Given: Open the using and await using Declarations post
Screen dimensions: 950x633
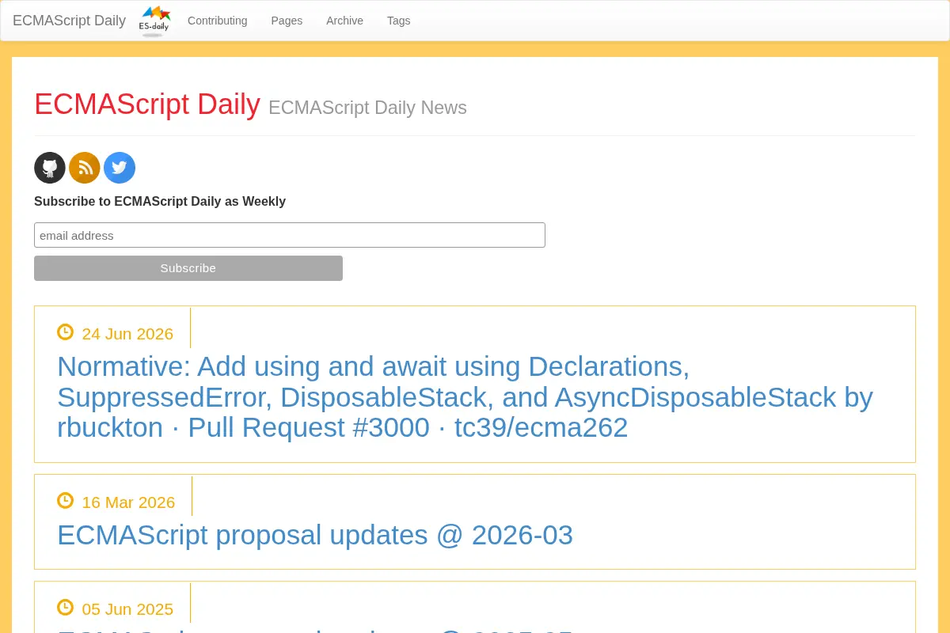Looking at the screenshot, I should pos(465,396).
